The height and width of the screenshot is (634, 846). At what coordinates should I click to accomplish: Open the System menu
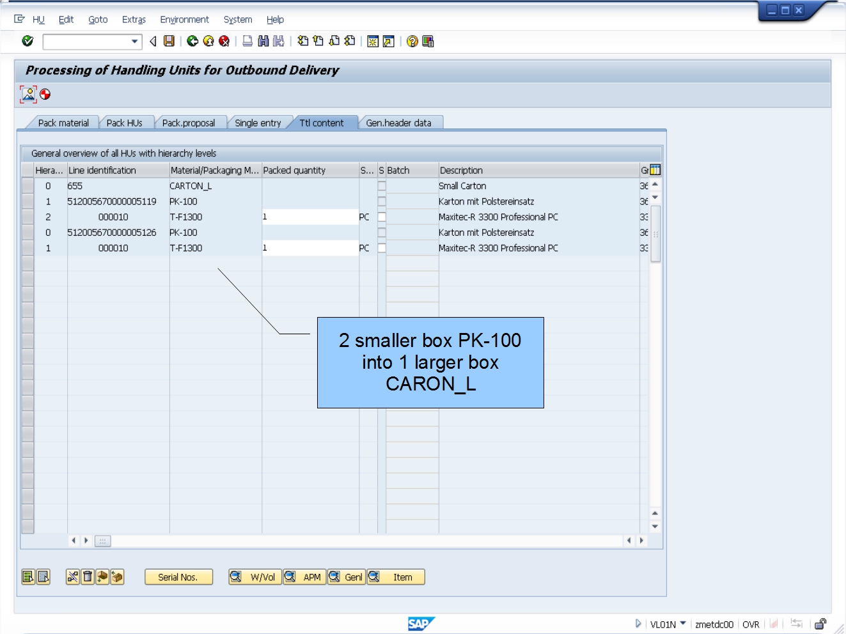pyautogui.click(x=237, y=19)
